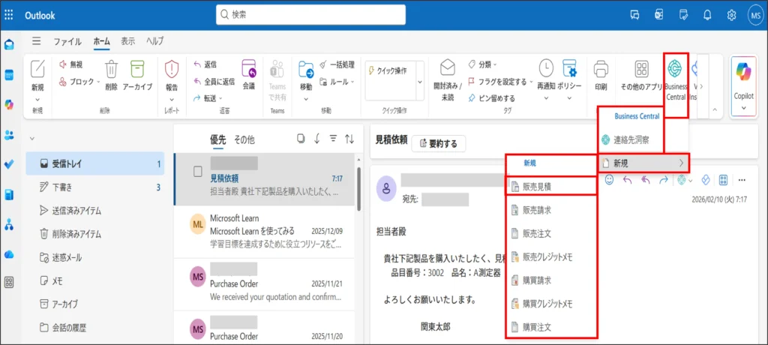768x345 pixels.
Task: Open Settings gear in title bar
Action: (x=731, y=14)
